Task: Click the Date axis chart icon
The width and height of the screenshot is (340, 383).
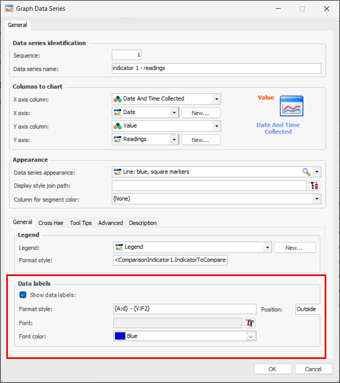Action: 117,112
